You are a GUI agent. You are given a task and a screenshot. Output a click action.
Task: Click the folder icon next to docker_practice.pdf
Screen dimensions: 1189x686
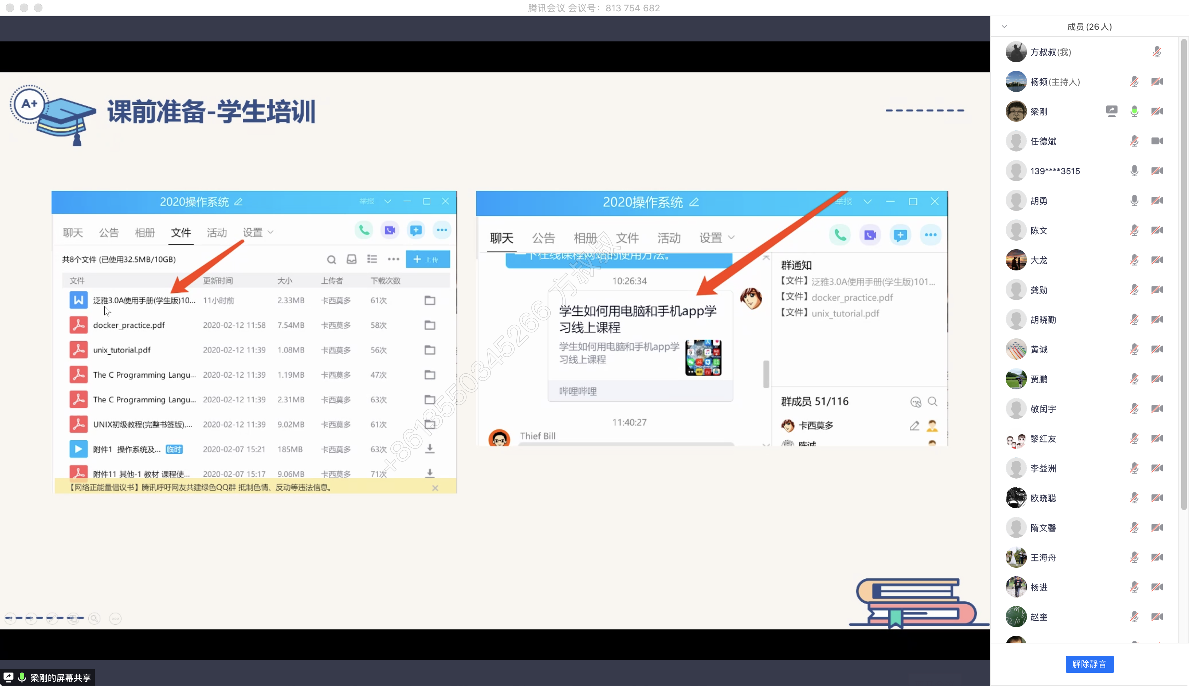click(x=430, y=325)
